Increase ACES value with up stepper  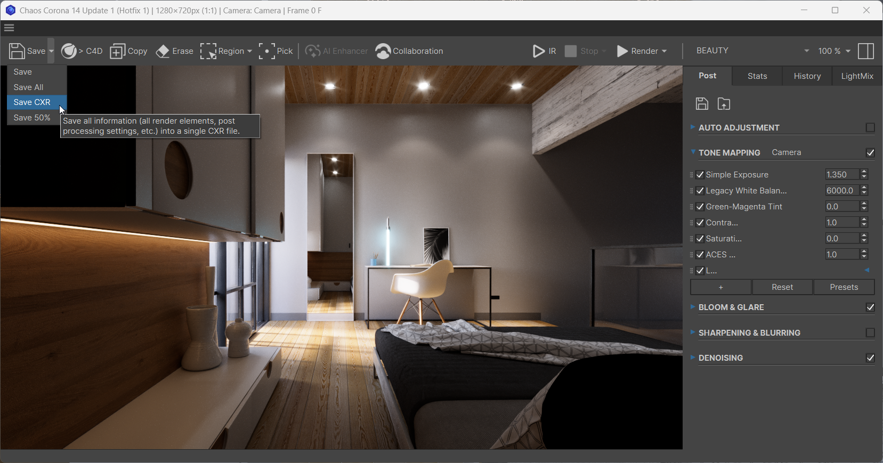pos(864,252)
